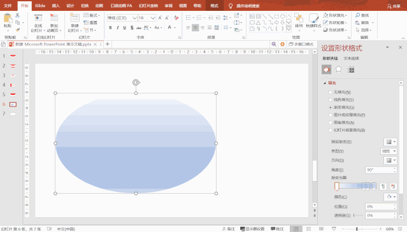
Task: Expand the preset gradients dropdown
Action: pos(390,142)
